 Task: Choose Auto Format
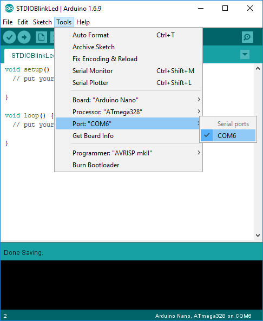click(x=129, y=35)
